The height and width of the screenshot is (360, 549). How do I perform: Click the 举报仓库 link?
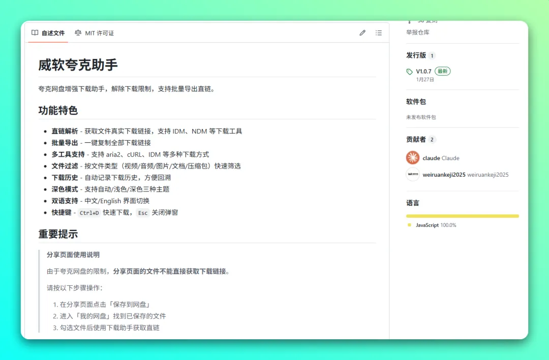(418, 32)
